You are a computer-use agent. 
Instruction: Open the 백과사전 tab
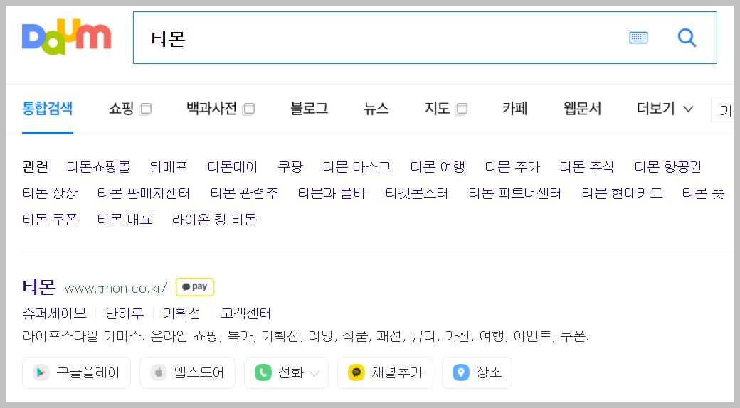[211, 109]
